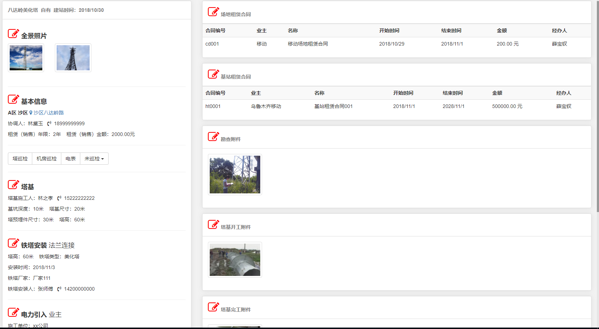This screenshot has height=329, width=599.
Task: Click the edit icon for 塔基开工附件
Action: (213, 225)
